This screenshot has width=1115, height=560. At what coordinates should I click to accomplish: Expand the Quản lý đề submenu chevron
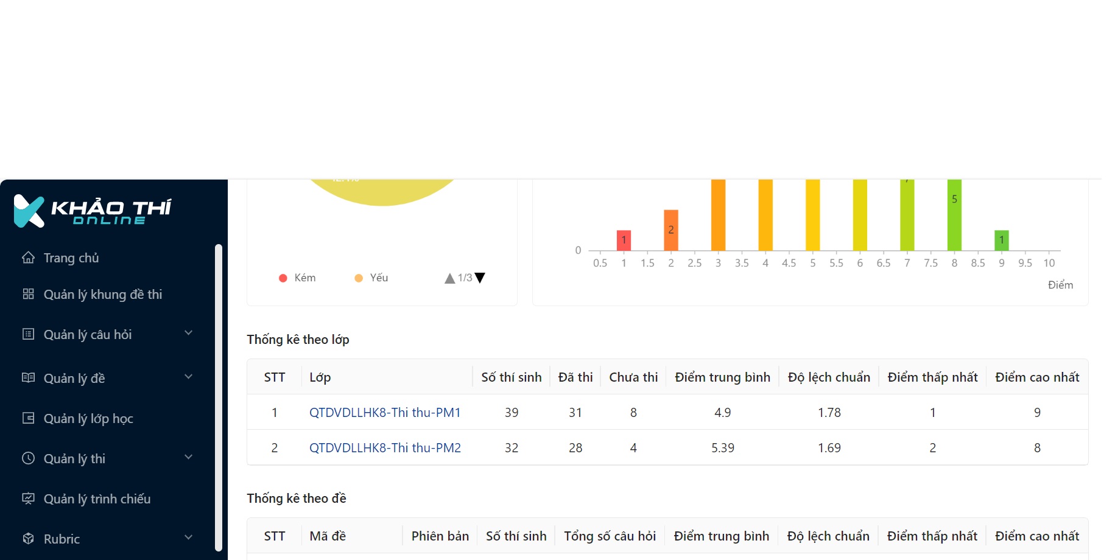pos(188,377)
